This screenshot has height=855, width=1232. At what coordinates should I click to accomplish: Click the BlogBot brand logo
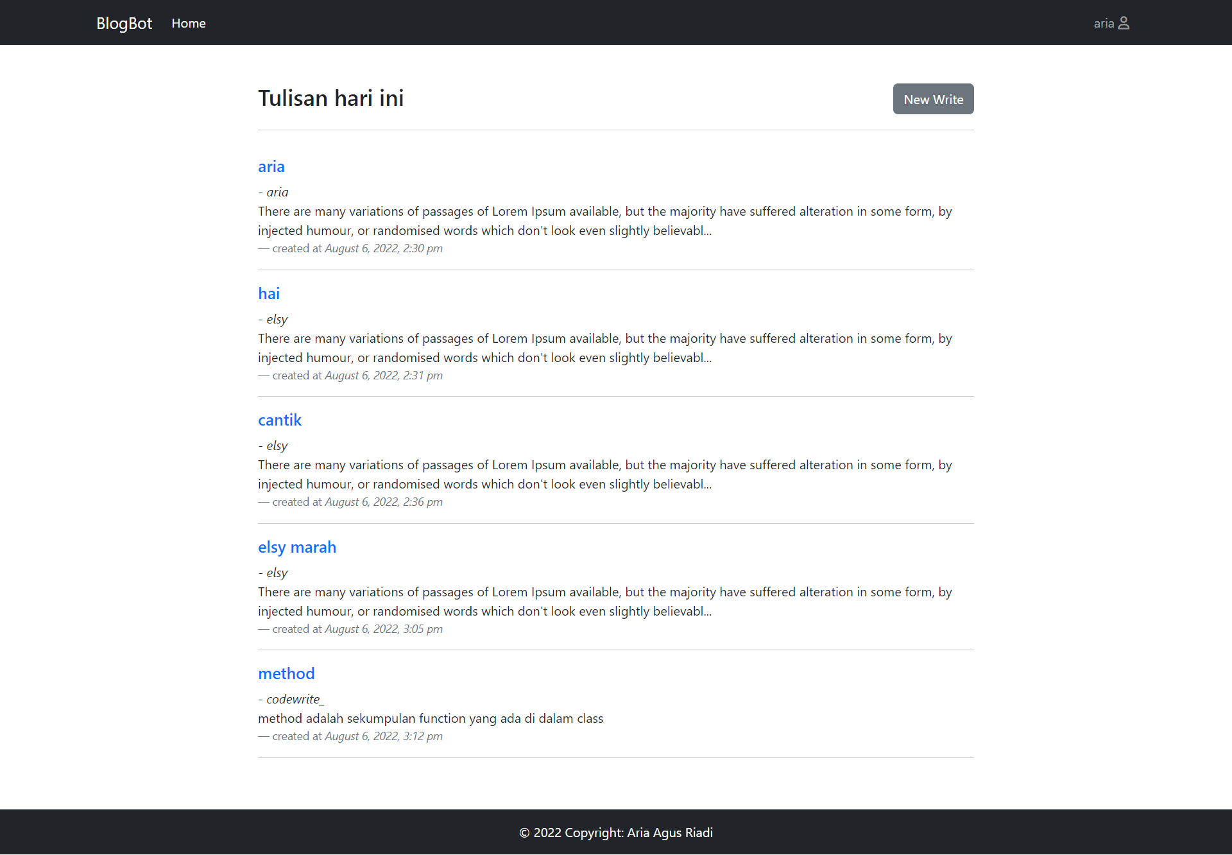tap(124, 23)
